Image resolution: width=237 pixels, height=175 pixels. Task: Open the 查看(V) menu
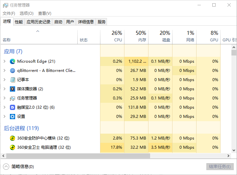(x=44, y=13)
